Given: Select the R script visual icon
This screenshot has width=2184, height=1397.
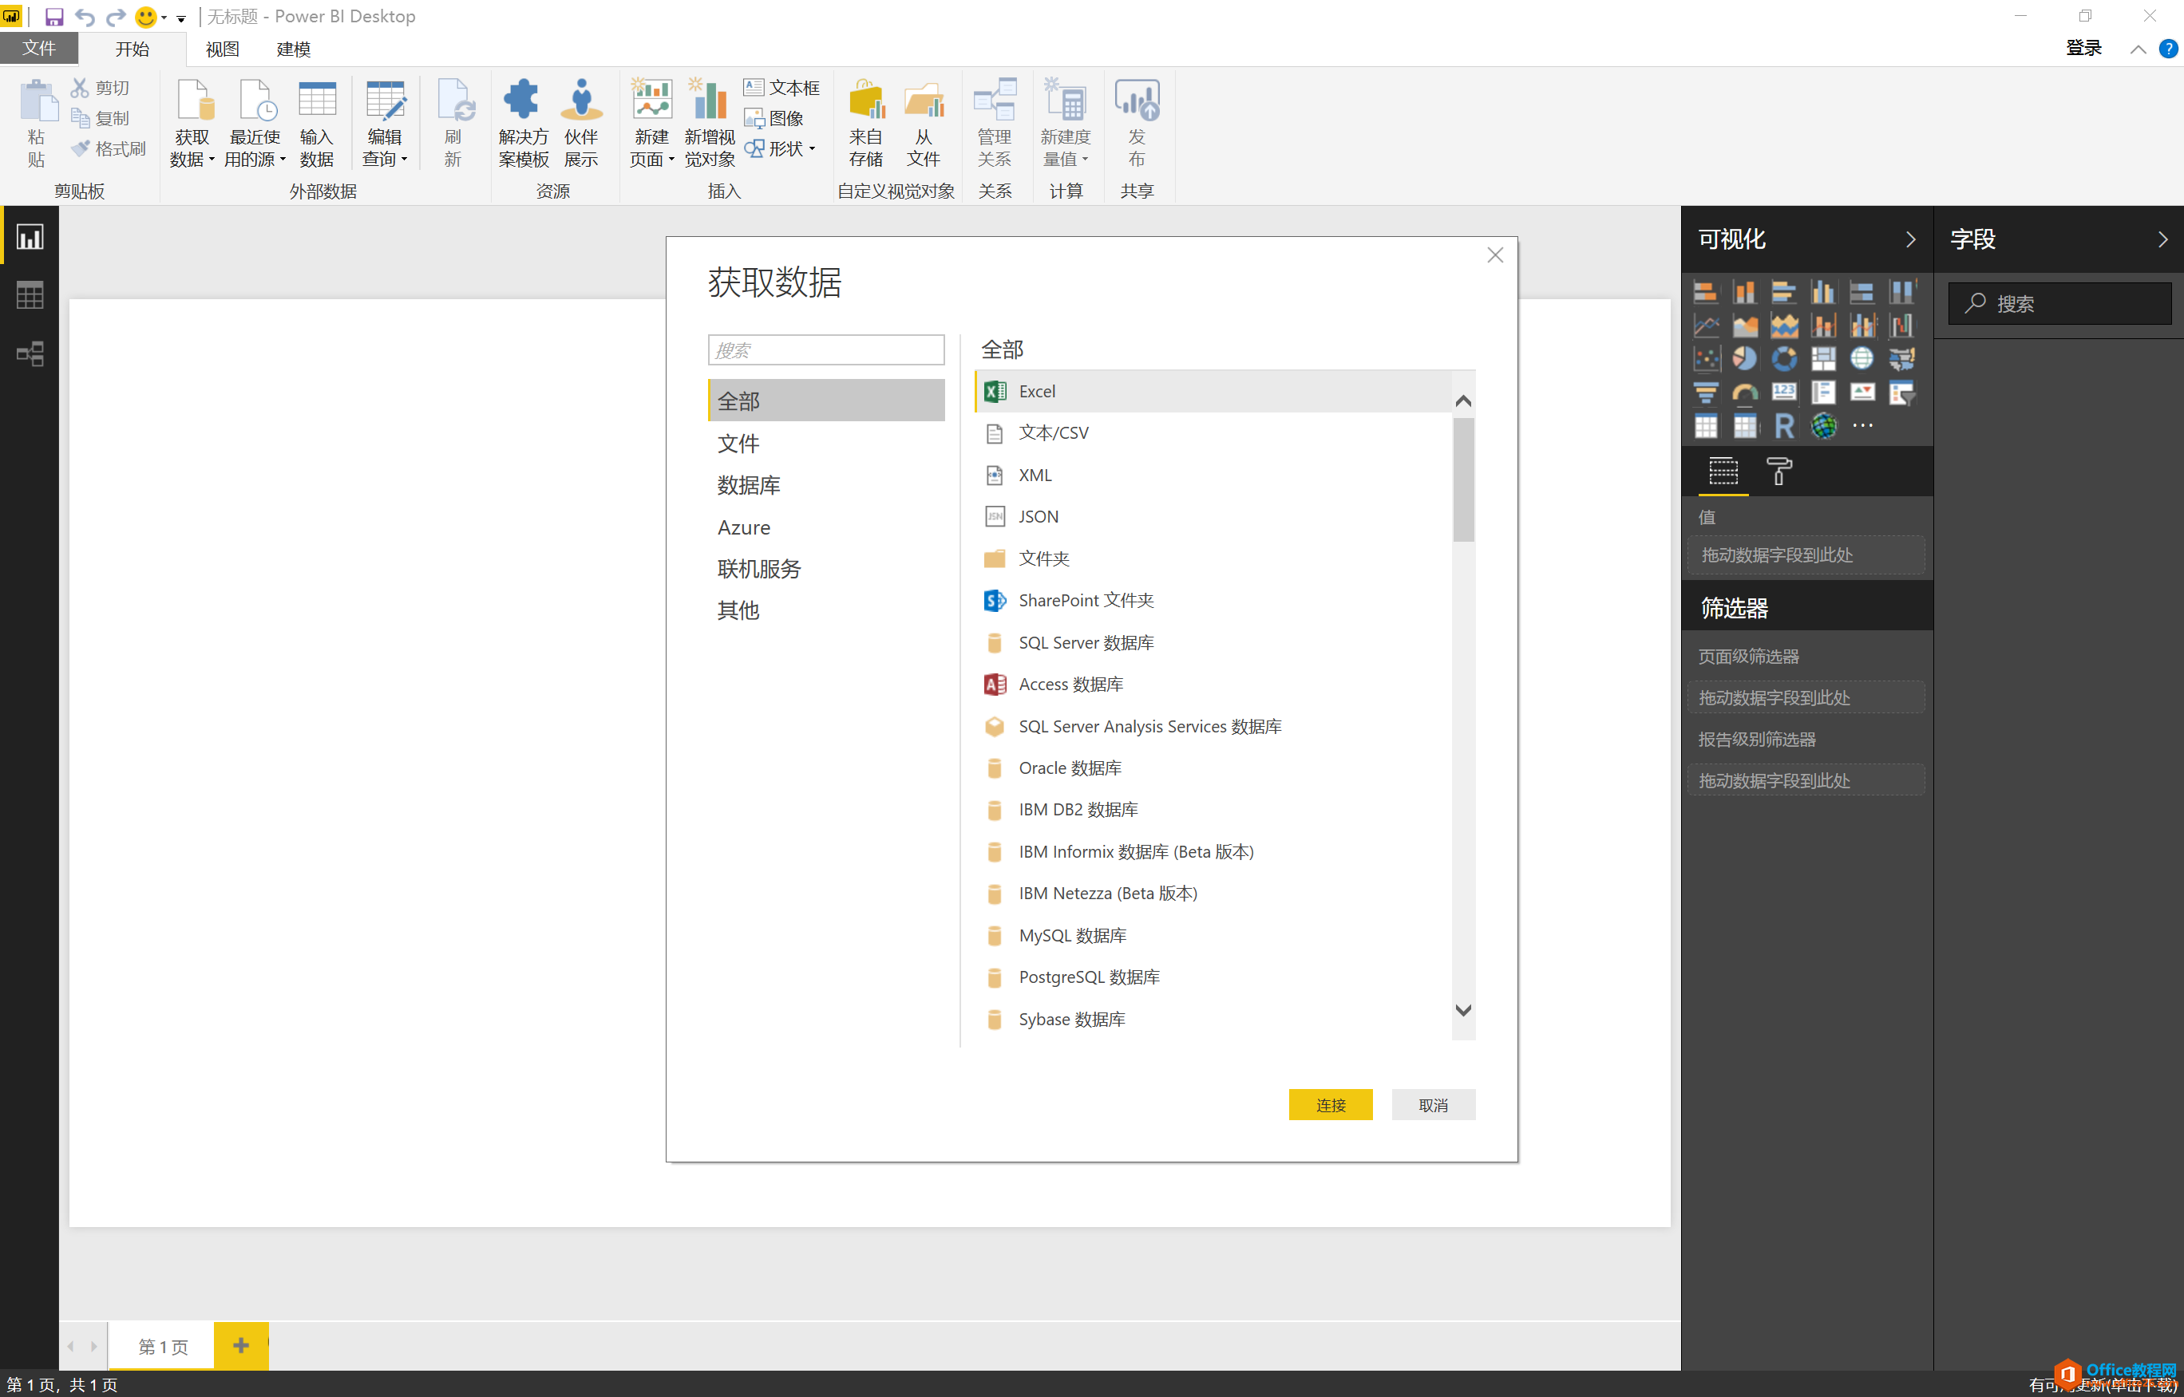Looking at the screenshot, I should pyautogui.click(x=1784, y=425).
